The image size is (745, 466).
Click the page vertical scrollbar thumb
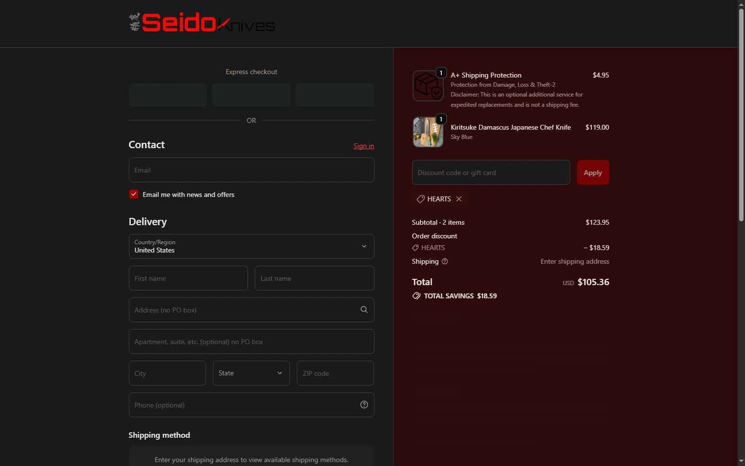coord(741,115)
